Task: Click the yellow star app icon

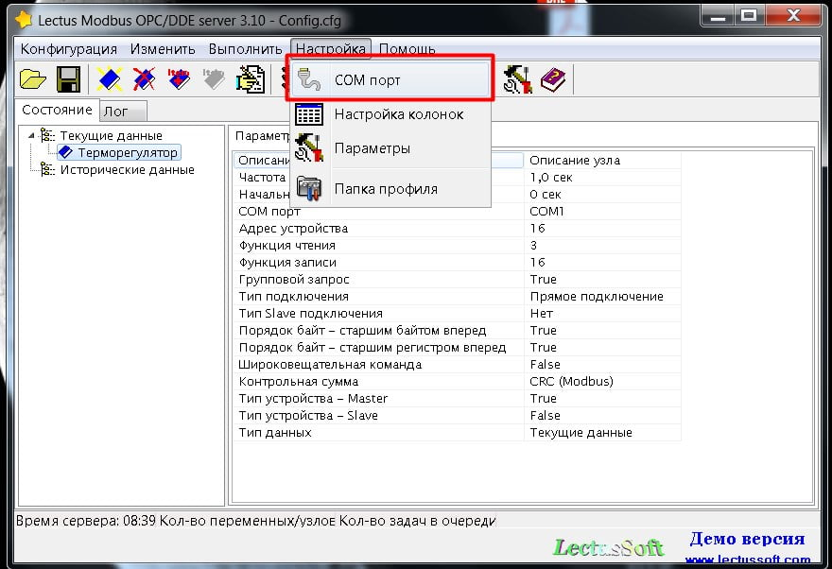Action: 24,20
